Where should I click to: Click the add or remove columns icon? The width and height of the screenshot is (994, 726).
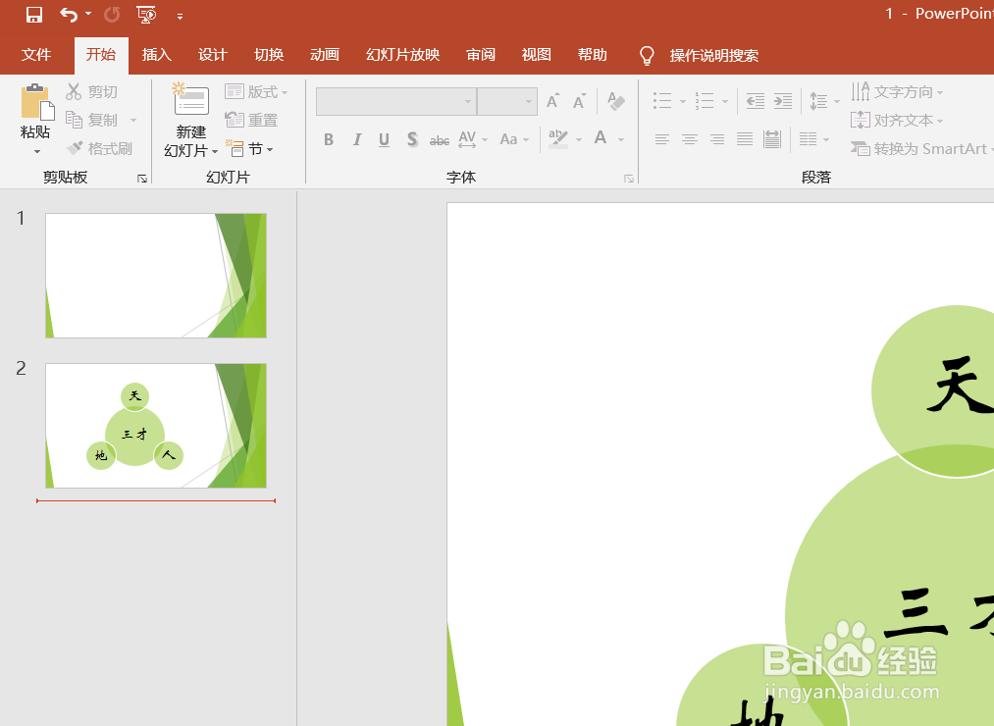pos(809,139)
